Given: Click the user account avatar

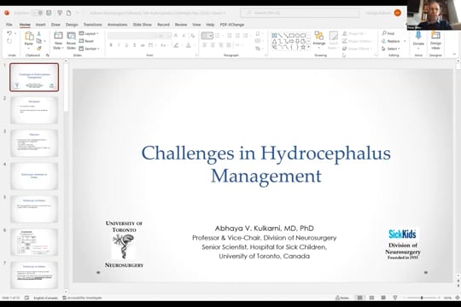Looking at the screenshot, I should tap(397, 13).
